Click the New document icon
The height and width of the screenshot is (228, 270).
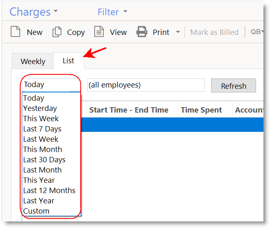(16, 32)
